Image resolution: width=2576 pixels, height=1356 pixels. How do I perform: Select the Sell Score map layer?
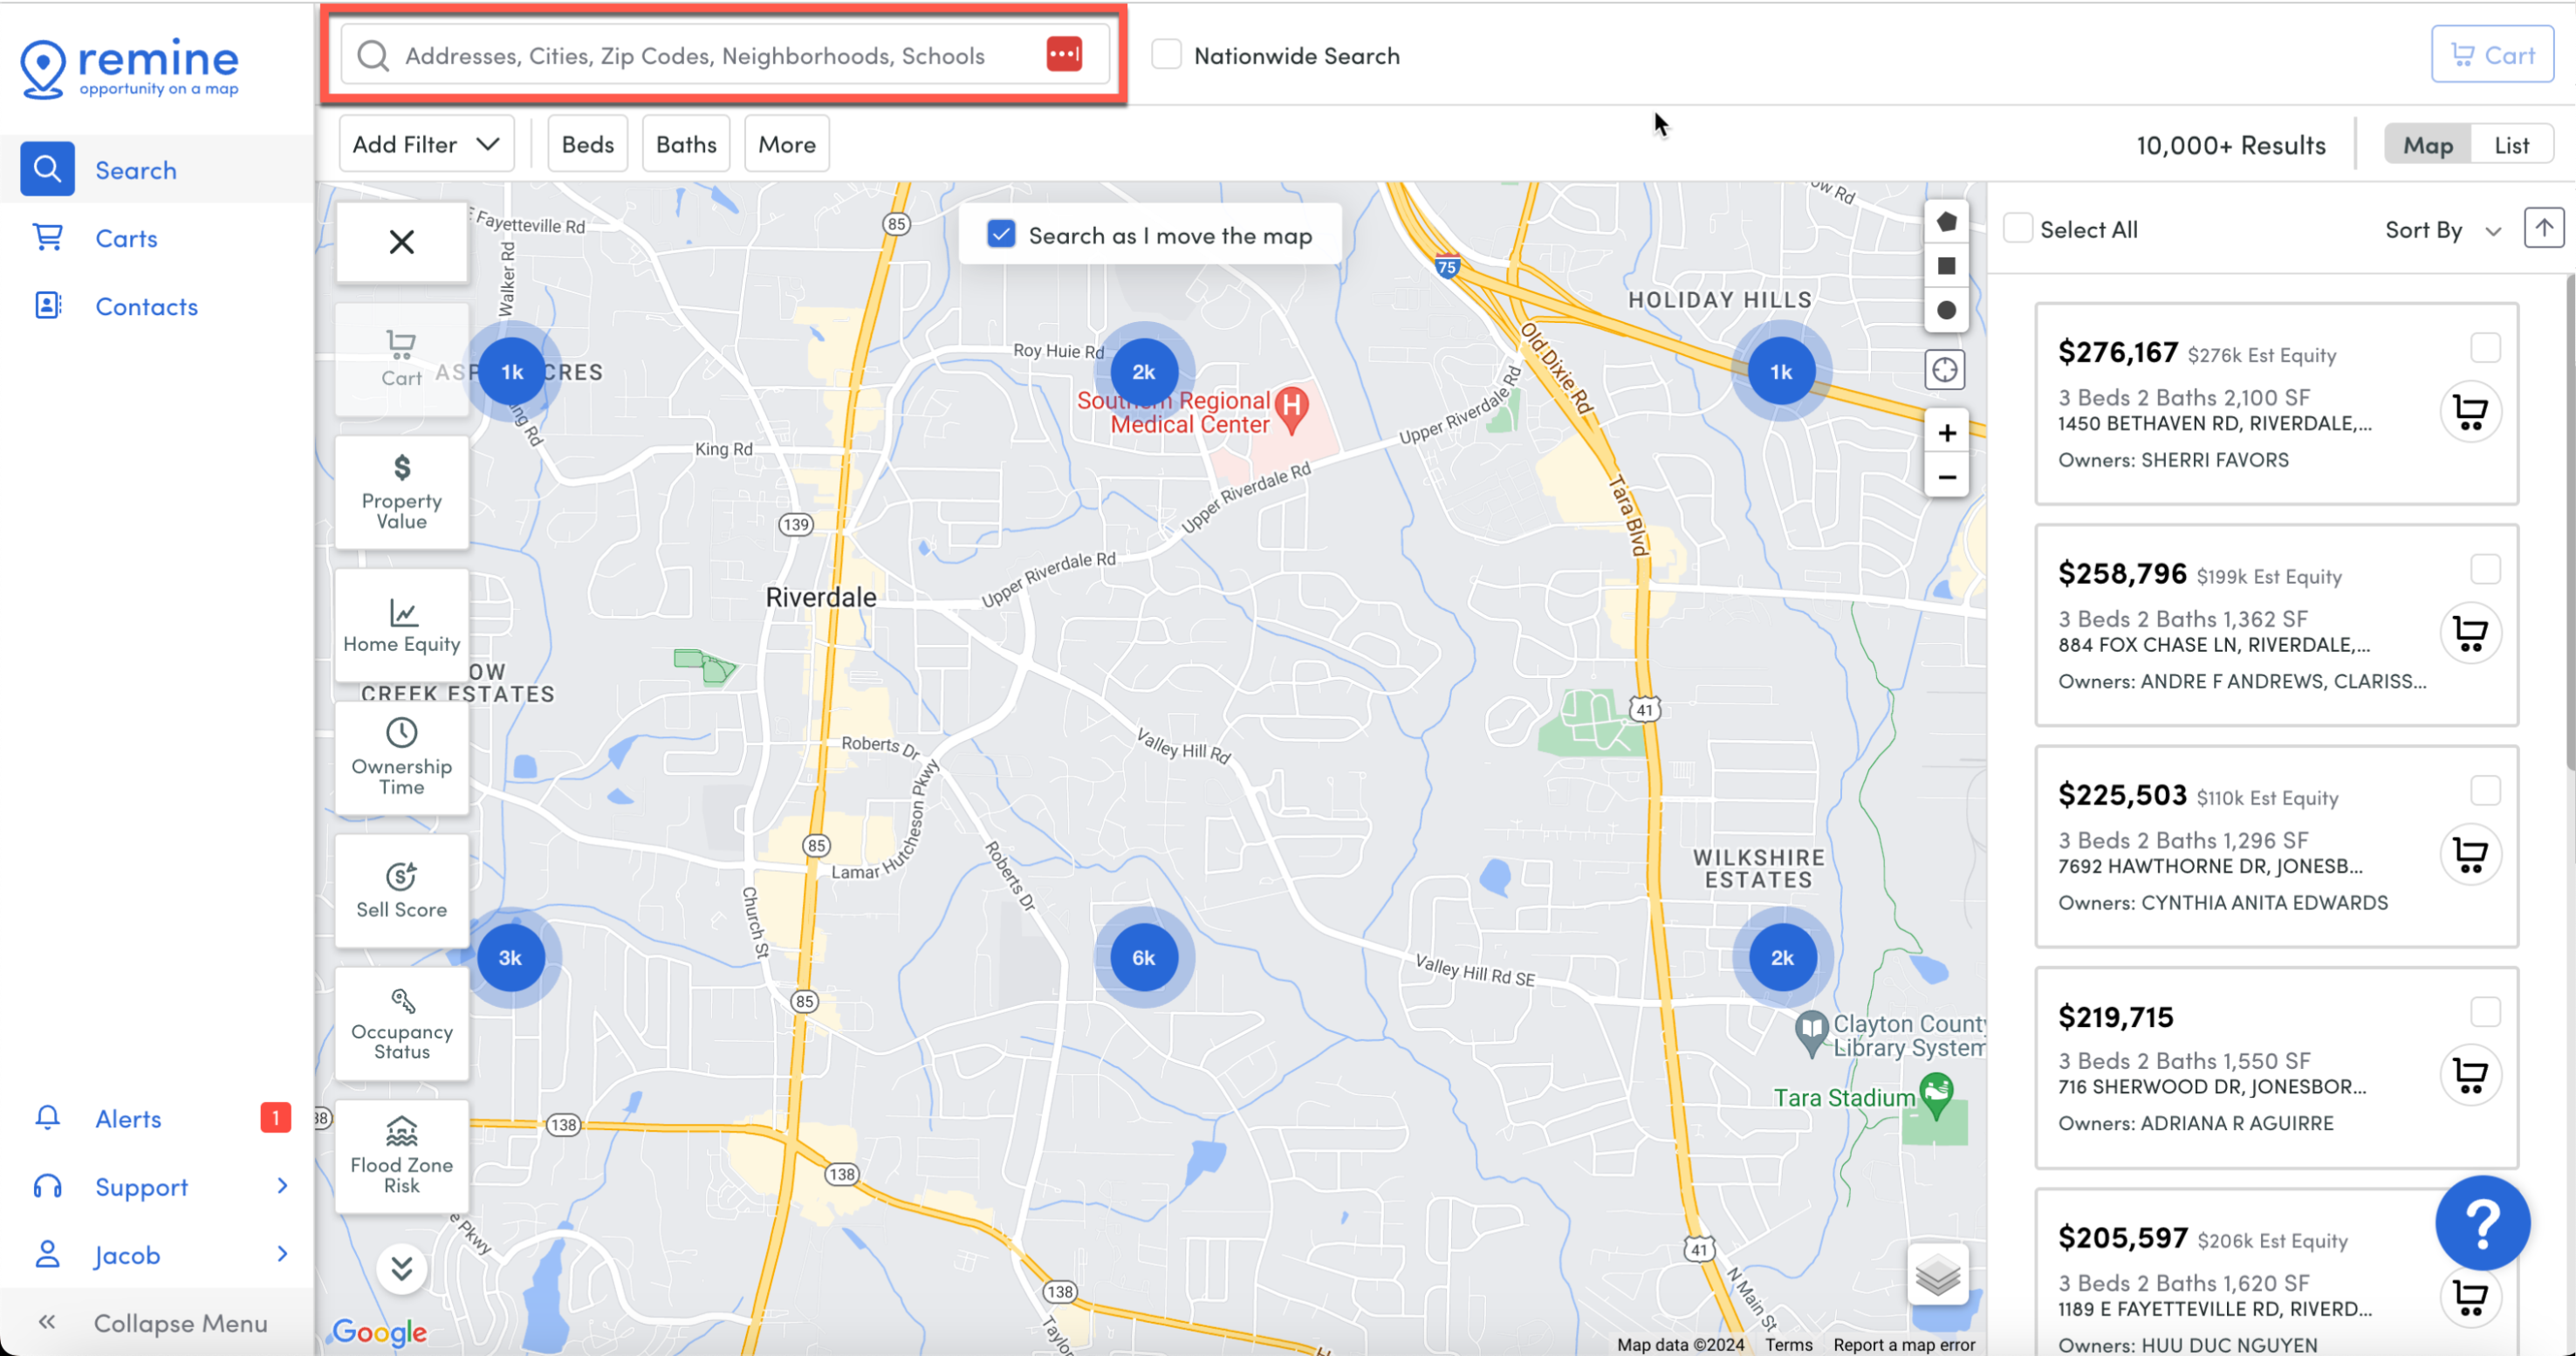pos(402,890)
